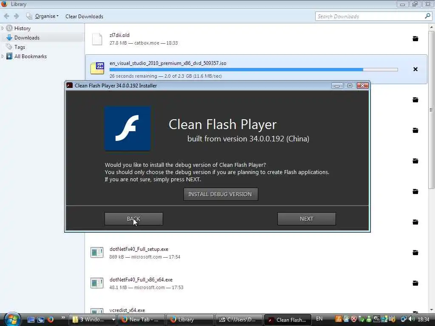
Task: Click the back arrow in Library toolbar
Action: pyautogui.click(x=7, y=17)
